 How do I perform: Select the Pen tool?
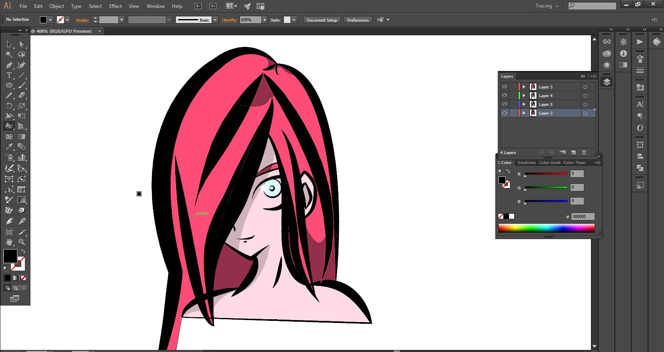(x=9, y=65)
